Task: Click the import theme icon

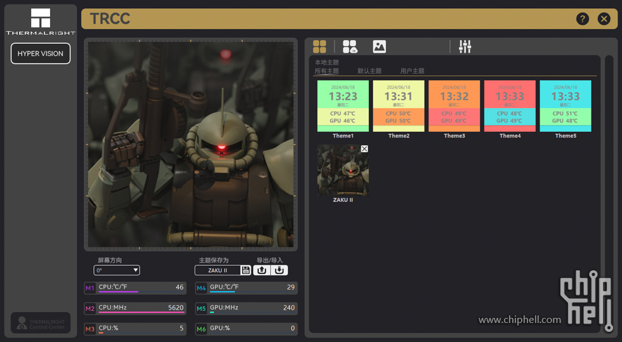Action: coord(279,270)
